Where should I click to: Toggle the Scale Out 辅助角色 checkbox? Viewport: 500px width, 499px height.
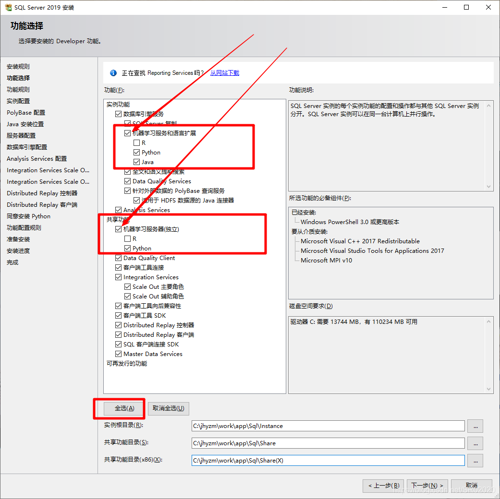pyautogui.click(x=128, y=297)
